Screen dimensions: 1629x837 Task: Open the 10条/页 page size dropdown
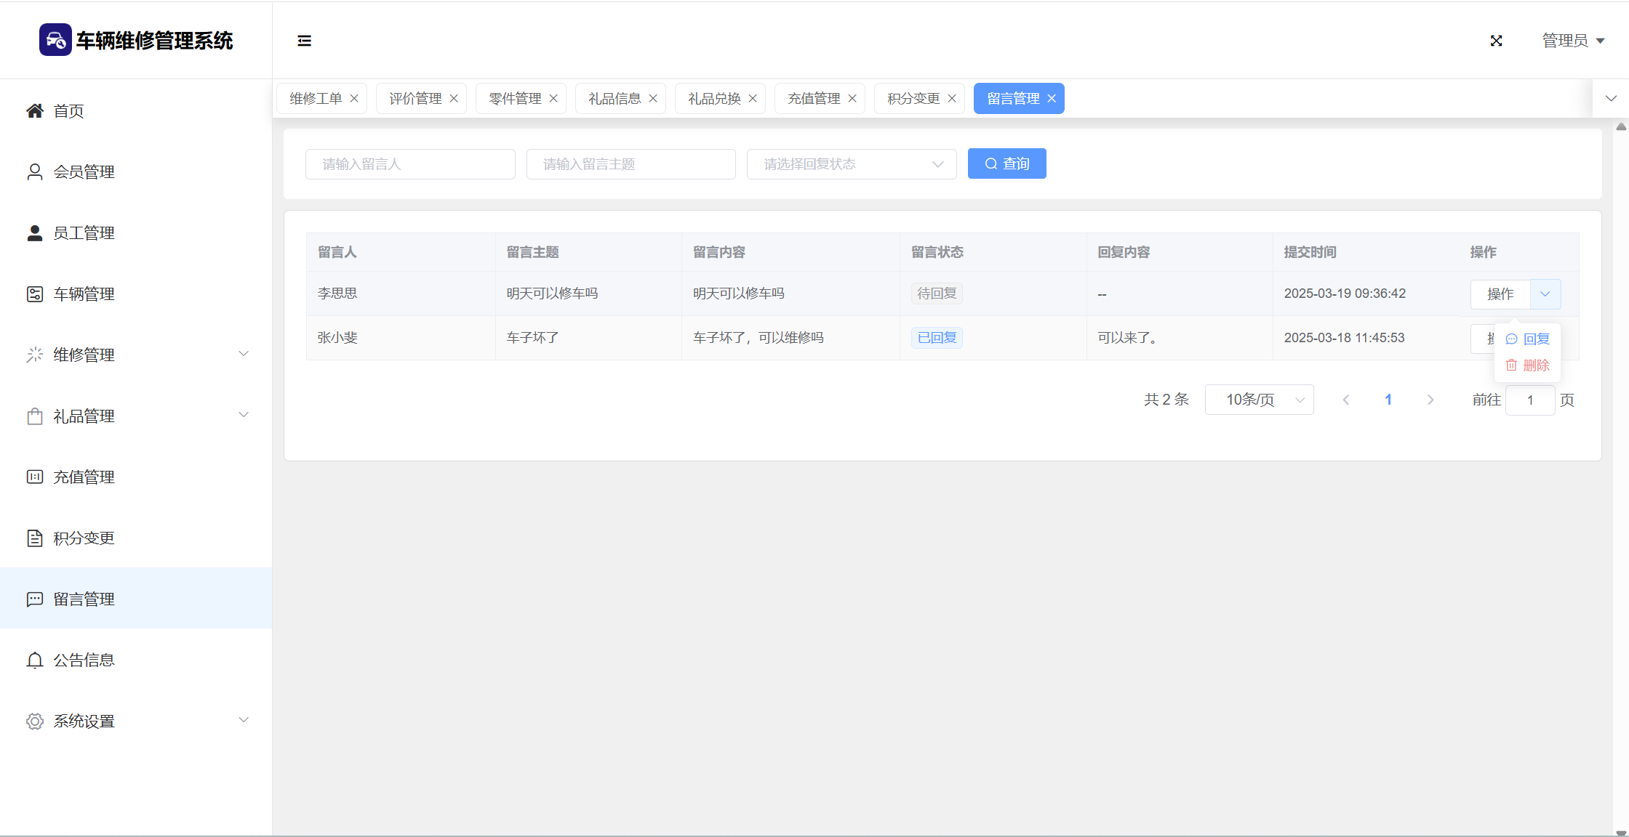tap(1259, 400)
